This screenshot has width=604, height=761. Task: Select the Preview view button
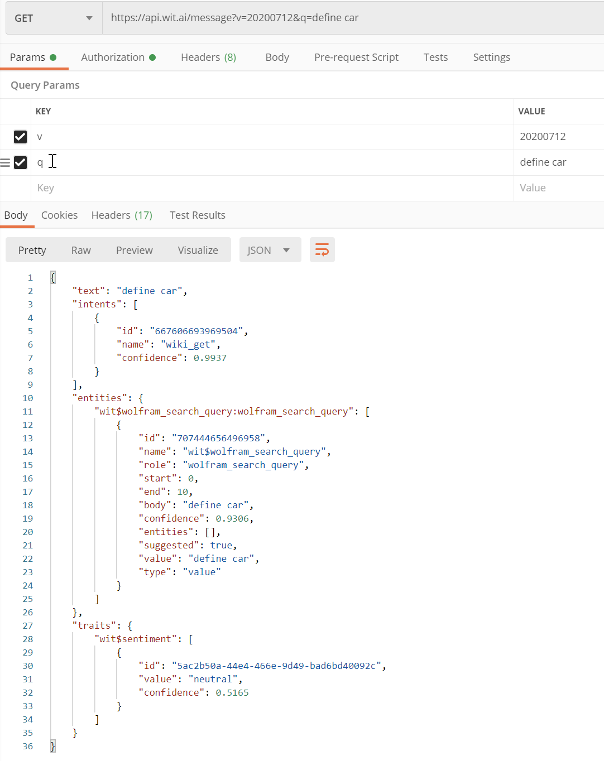tap(134, 250)
